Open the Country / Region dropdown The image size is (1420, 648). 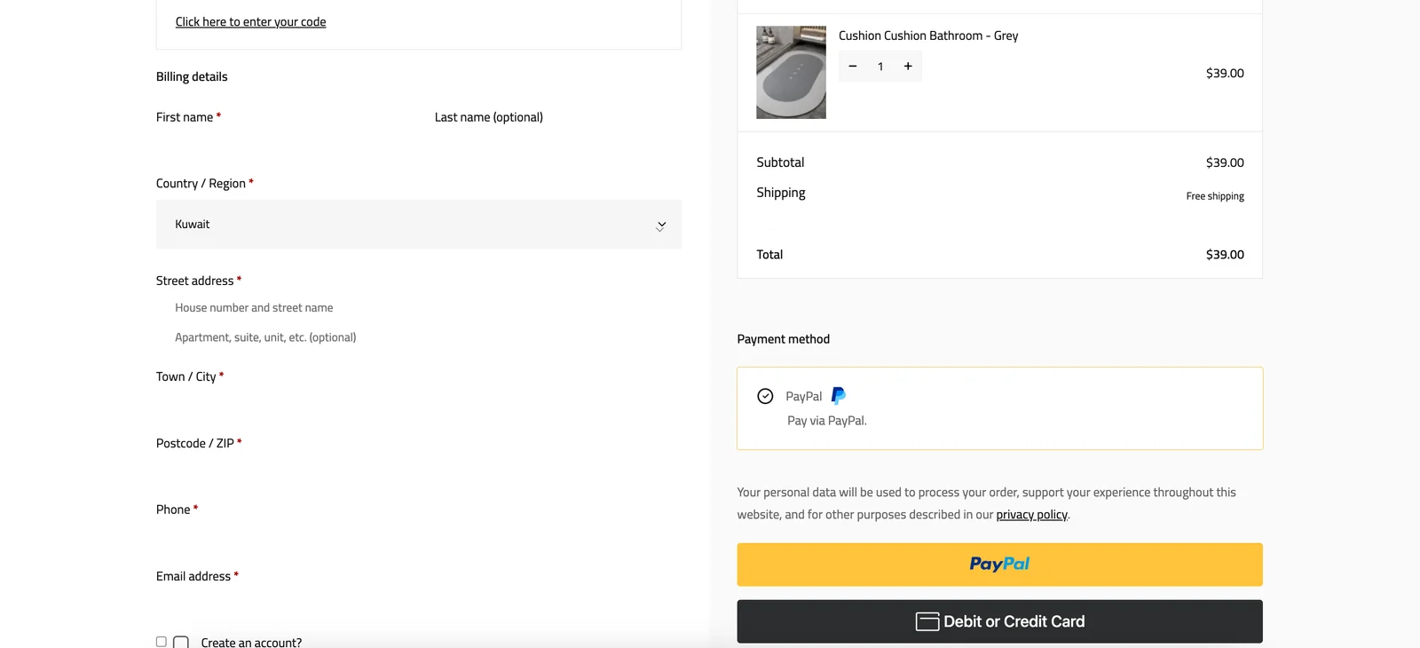pyautogui.click(x=418, y=225)
